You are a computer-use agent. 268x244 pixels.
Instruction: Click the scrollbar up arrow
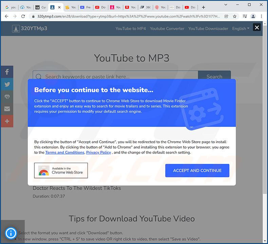[x=265, y=23]
